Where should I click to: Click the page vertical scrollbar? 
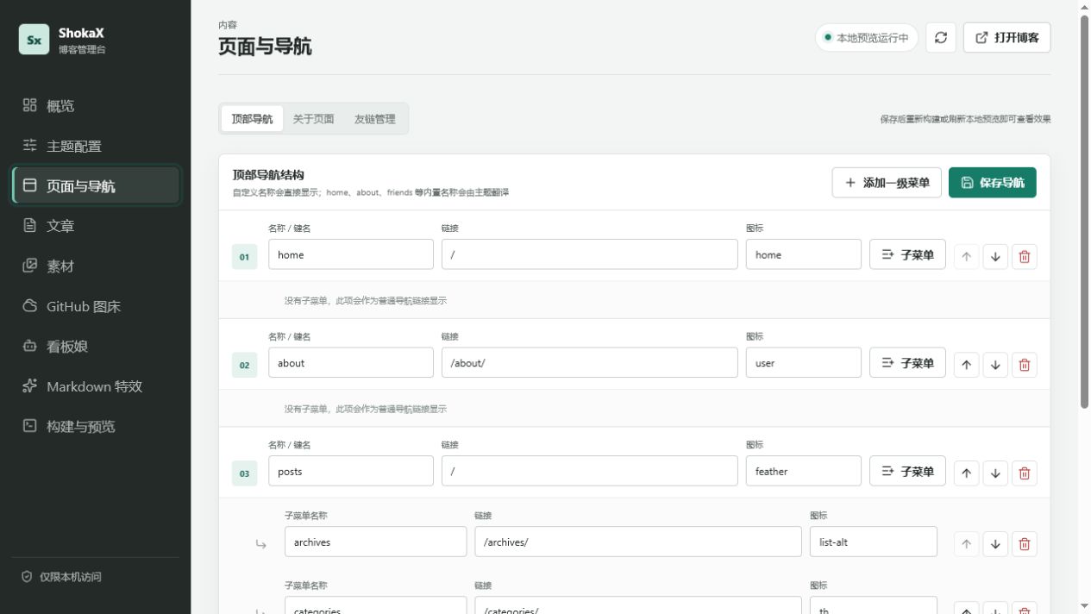click(x=1084, y=211)
